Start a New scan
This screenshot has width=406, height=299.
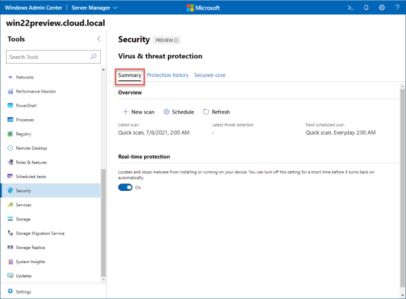[139, 112]
